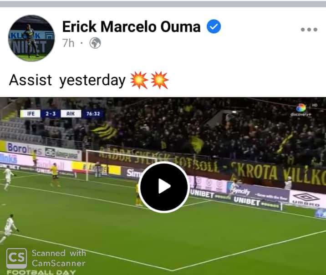Viewport: 326px width, 275px height.
Task: Click the 76:32 match clock
Action: pyautogui.click(x=93, y=114)
